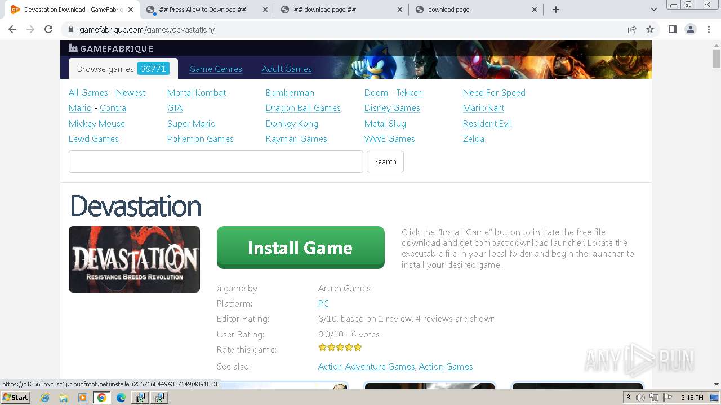Open the Windows Start menu
The height and width of the screenshot is (405, 721).
coord(15,398)
